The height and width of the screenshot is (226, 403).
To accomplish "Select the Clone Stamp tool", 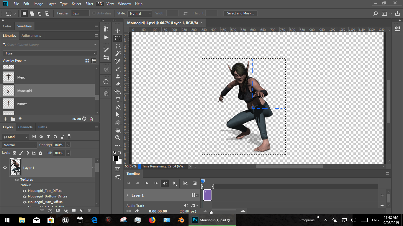I will (118, 77).
